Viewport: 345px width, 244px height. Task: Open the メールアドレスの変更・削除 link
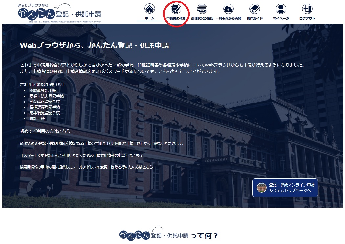[87, 167]
